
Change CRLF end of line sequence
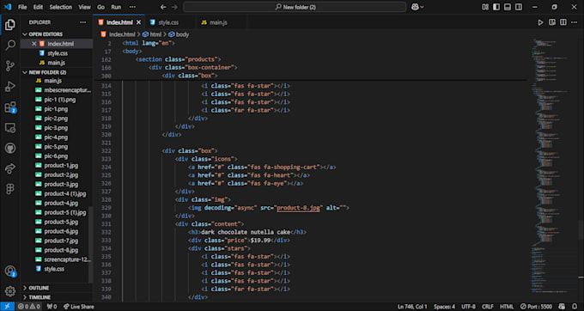pyautogui.click(x=488, y=307)
